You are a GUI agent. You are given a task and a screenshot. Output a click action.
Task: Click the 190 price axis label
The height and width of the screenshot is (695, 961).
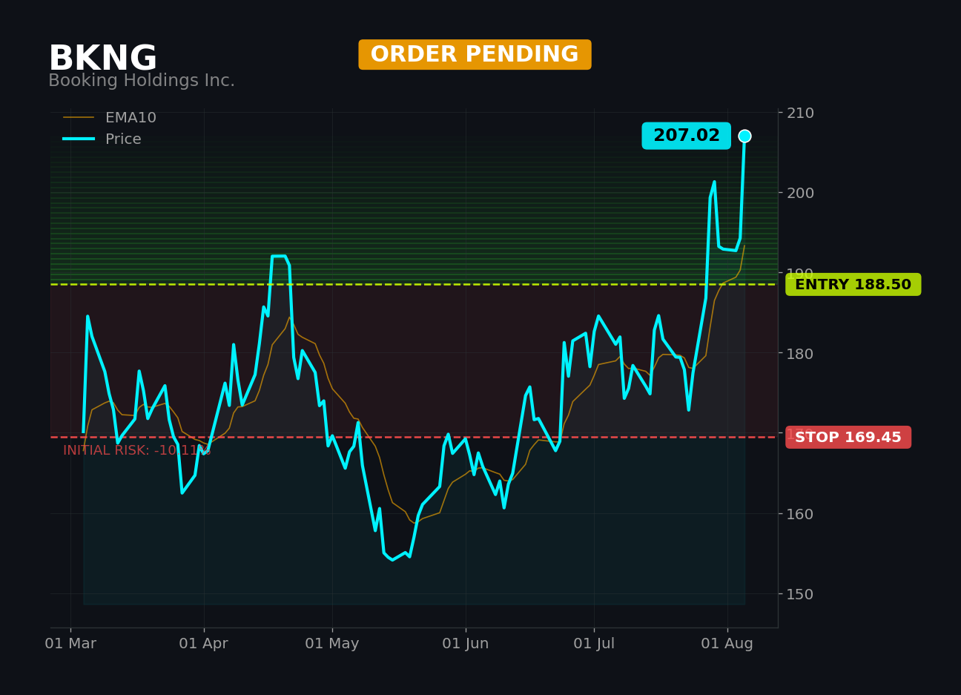click(x=800, y=273)
